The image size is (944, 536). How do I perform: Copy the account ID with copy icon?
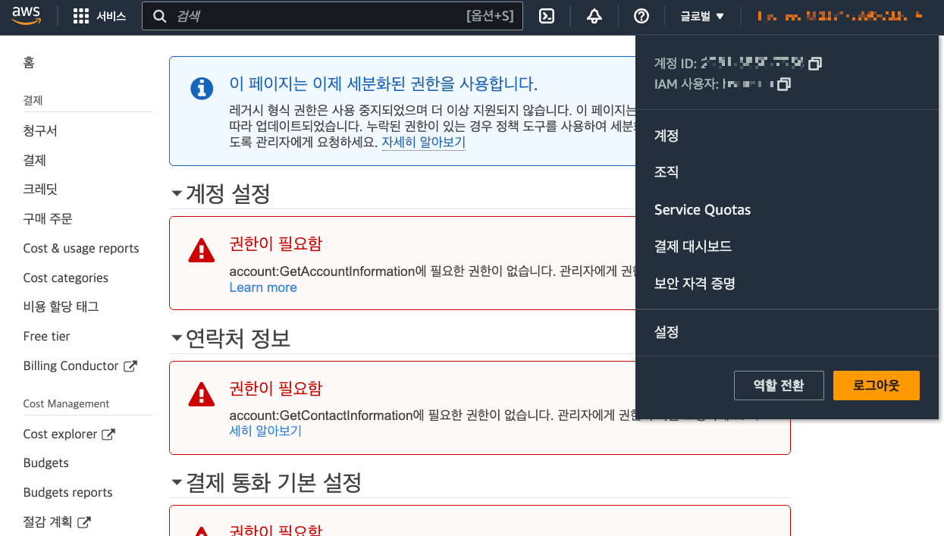[x=815, y=63]
